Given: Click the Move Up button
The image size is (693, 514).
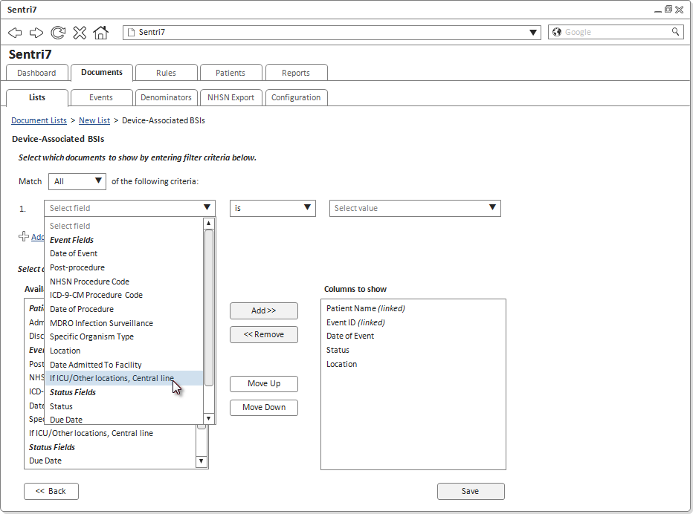Looking at the screenshot, I should point(264,384).
